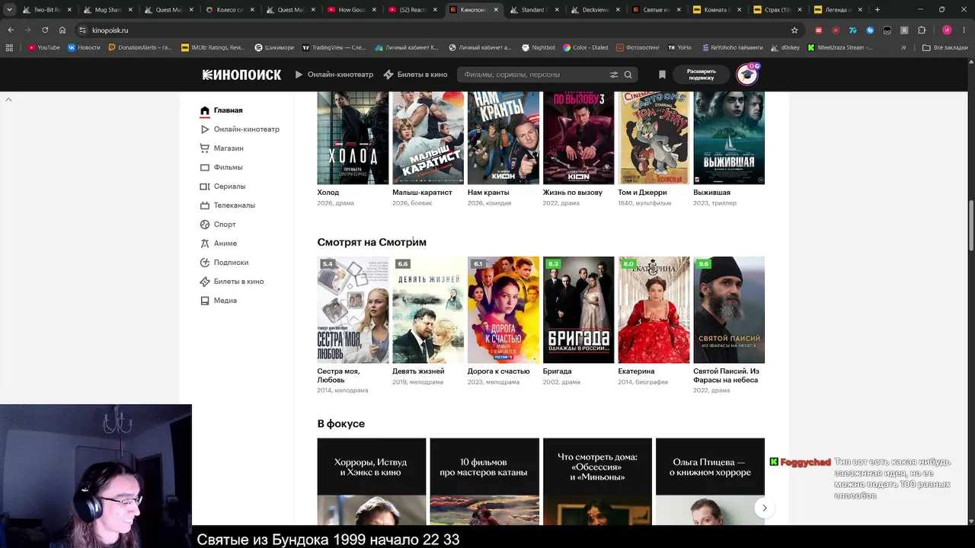
Task: Go back using the browser back arrow
Action: coord(11,30)
